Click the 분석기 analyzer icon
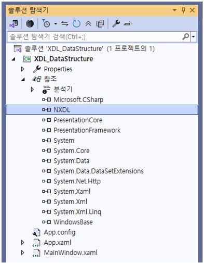 pos(46,90)
